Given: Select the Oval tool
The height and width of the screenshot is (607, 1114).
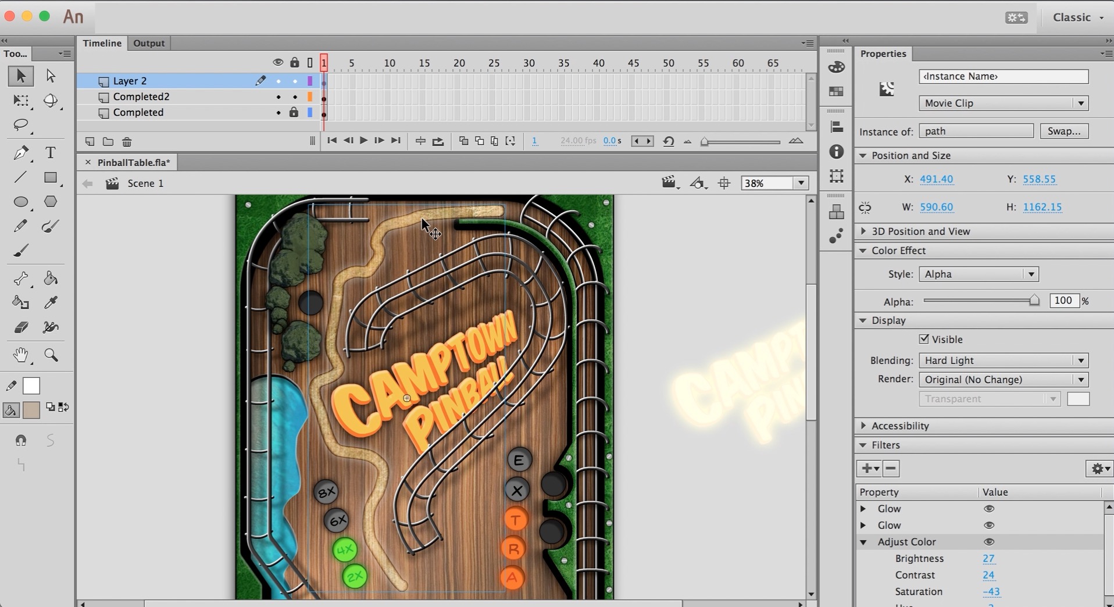Looking at the screenshot, I should point(21,202).
